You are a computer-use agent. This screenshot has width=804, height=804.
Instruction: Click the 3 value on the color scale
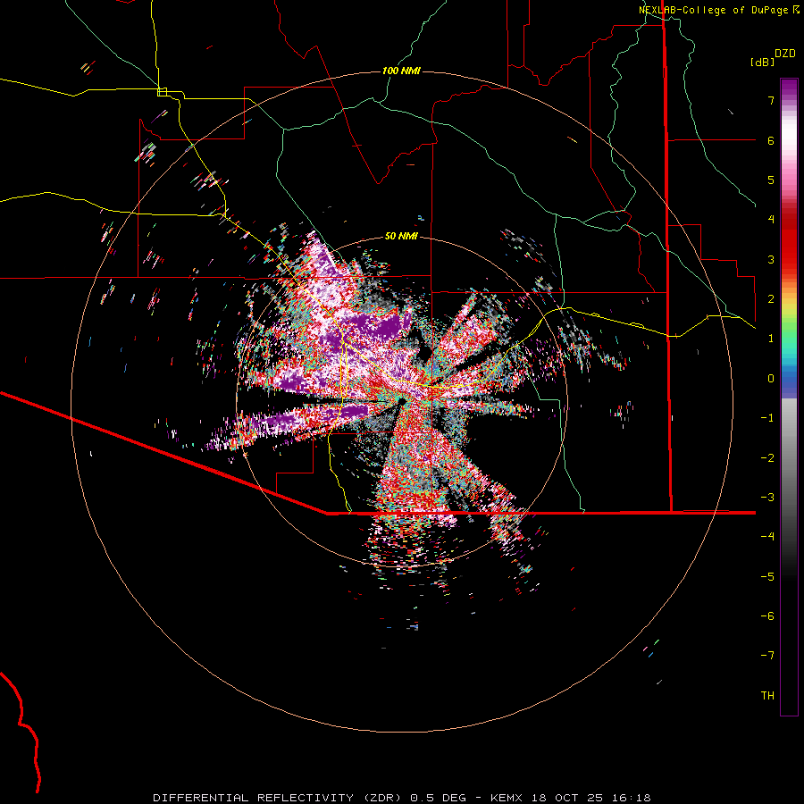click(x=771, y=259)
